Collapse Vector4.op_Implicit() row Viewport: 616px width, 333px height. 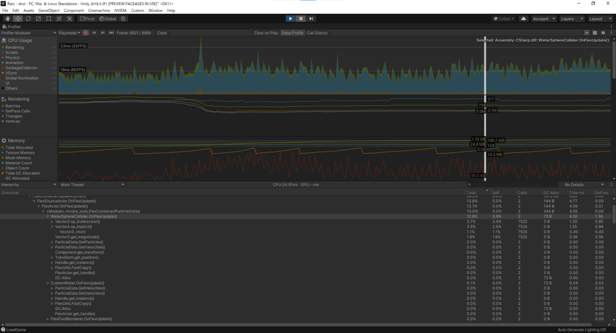click(52, 227)
